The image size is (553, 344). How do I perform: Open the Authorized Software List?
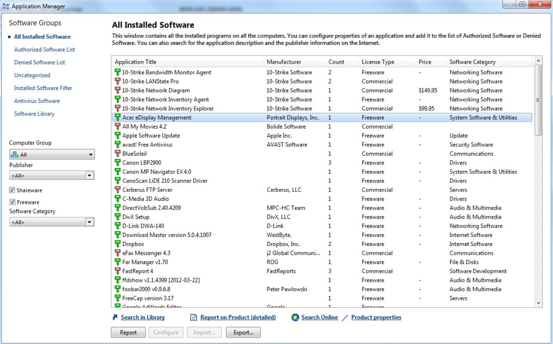pos(44,50)
